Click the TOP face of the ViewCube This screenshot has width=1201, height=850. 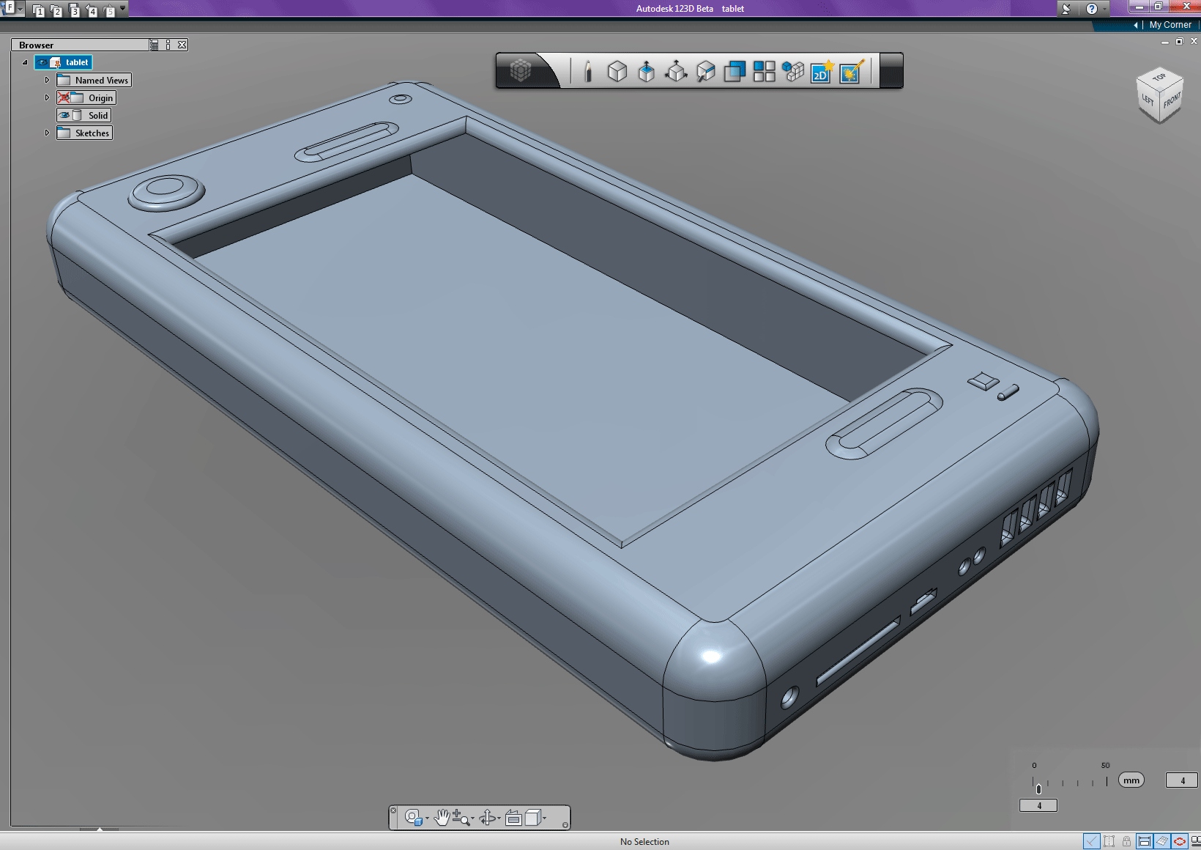[x=1159, y=78]
